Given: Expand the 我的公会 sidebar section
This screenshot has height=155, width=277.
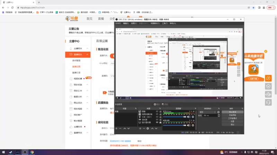Looking at the screenshot, I should pyautogui.click(x=88, y=91).
